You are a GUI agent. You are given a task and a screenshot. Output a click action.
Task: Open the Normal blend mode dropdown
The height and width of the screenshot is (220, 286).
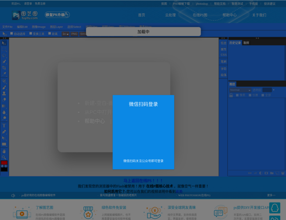click(239, 90)
